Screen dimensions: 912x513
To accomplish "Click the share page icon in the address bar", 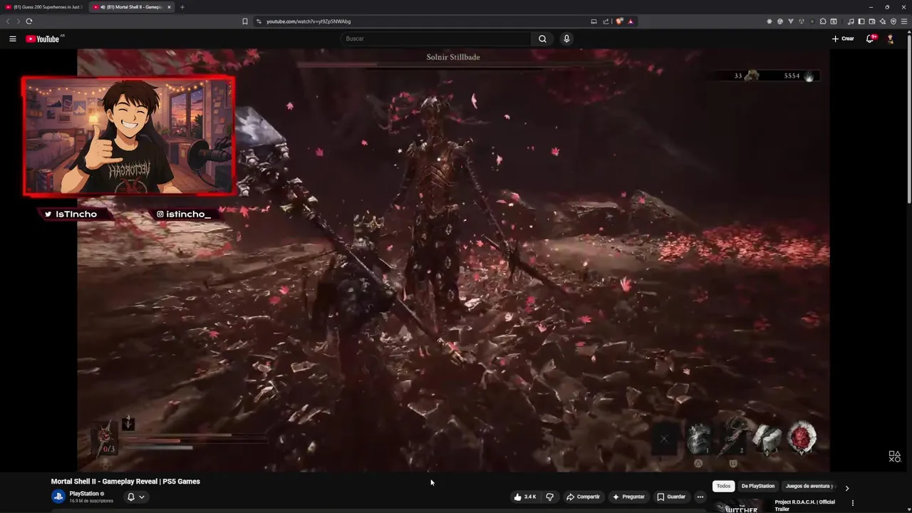I will (606, 21).
